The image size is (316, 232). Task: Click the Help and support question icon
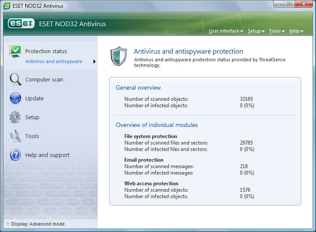tap(15, 155)
